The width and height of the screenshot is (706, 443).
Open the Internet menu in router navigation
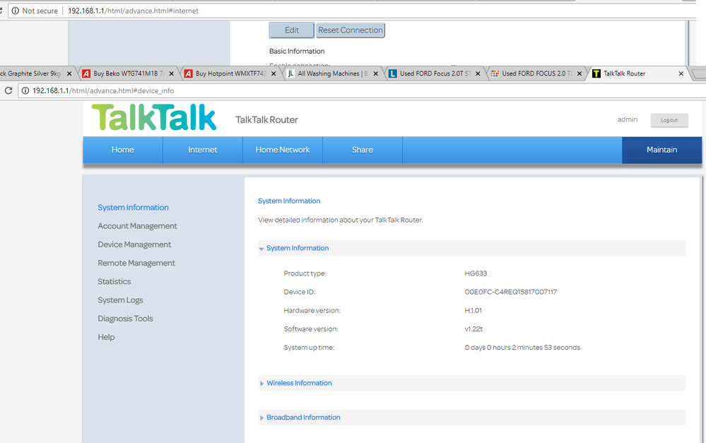(x=203, y=150)
